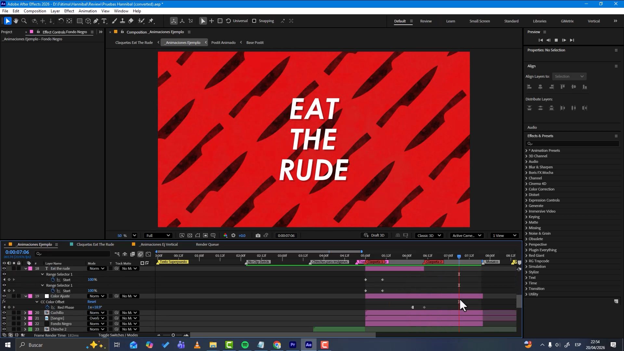Open the Graph Editor in timeline
The height and width of the screenshot is (351, 624).
[x=149, y=254]
